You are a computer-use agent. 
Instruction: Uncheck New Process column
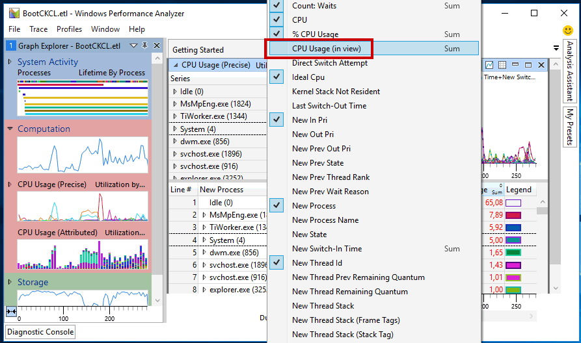277,205
